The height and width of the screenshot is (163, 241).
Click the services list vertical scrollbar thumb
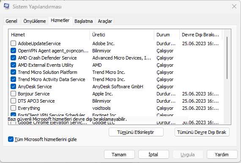(x=227, y=58)
